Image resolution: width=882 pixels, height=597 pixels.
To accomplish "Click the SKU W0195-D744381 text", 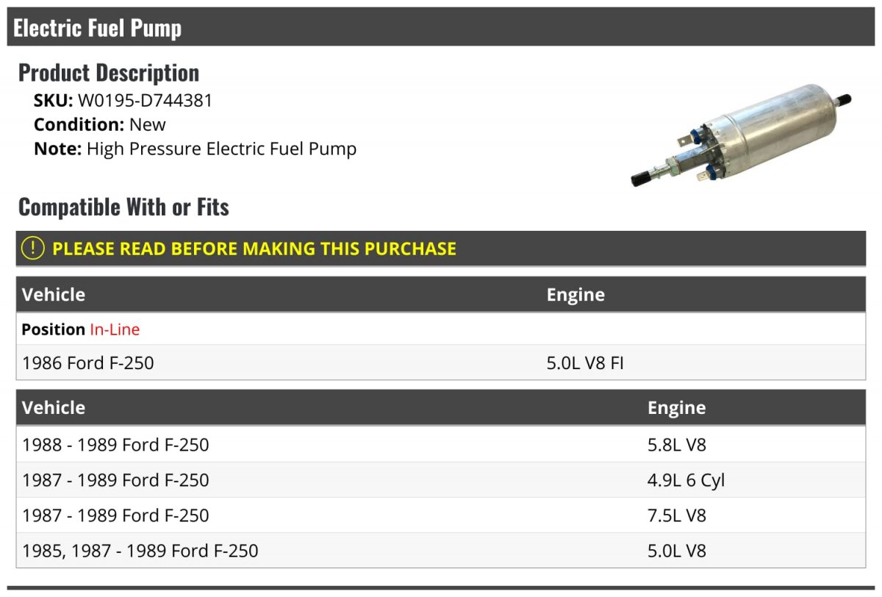I will (x=123, y=101).
